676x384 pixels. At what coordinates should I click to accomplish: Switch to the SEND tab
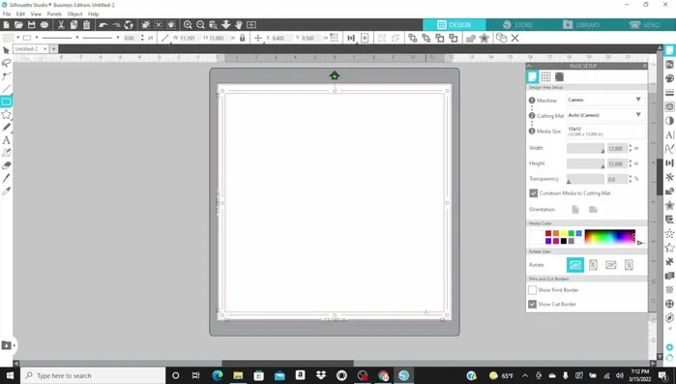(644, 24)
